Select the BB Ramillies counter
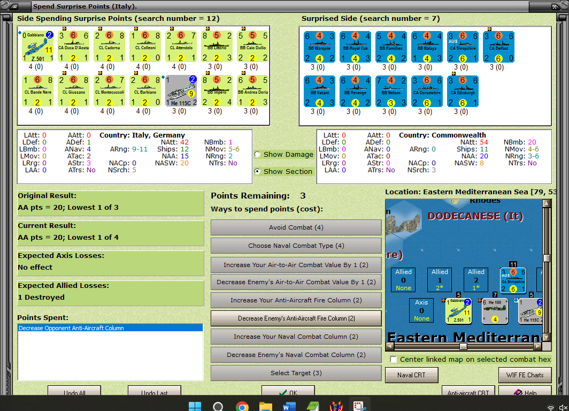The height and width of the screenshot is (411, 569). click(391, 47)
